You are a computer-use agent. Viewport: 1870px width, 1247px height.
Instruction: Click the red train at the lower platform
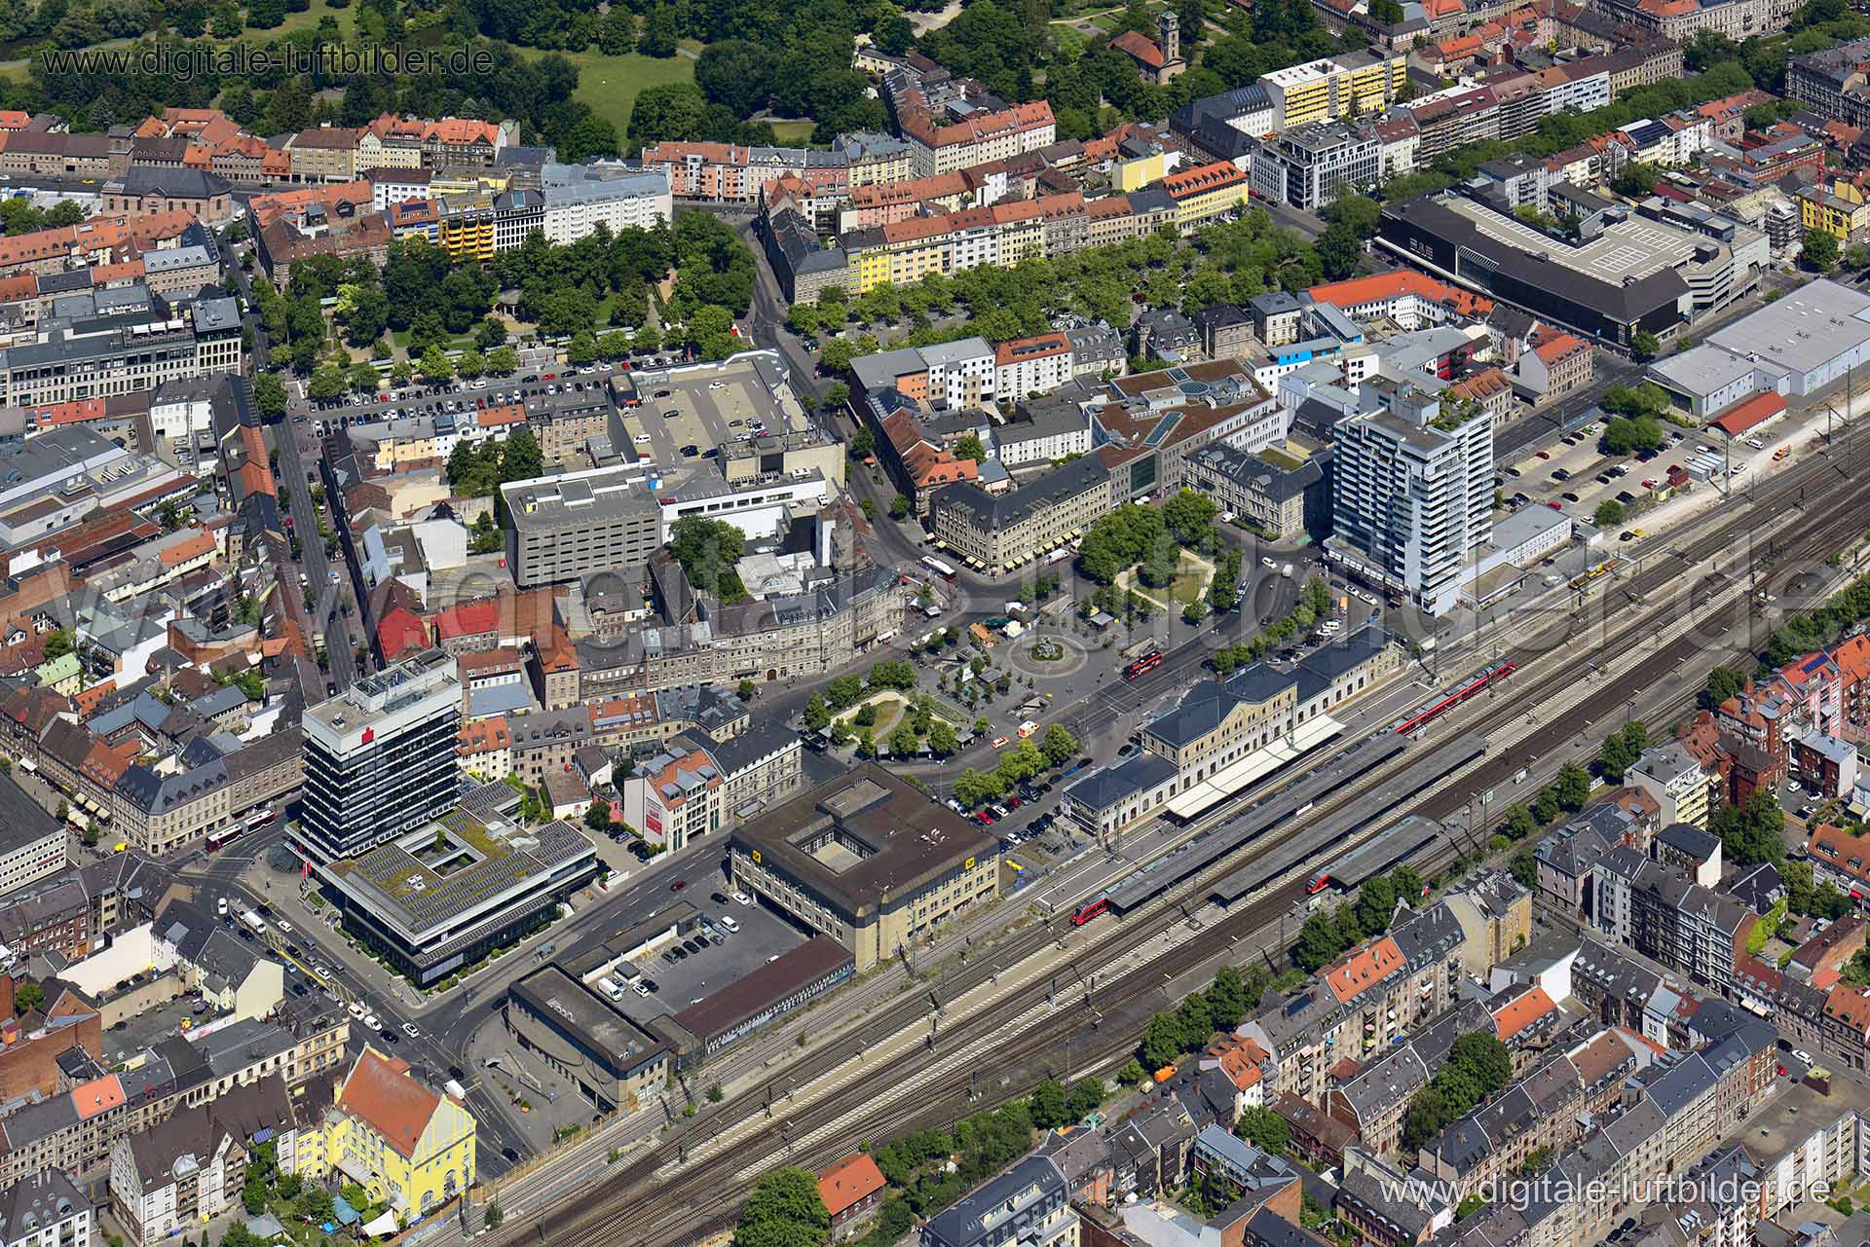tap(1089, 909)
